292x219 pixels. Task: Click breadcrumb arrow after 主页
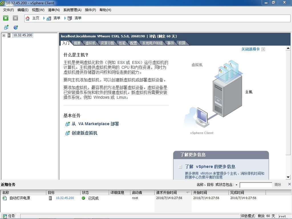click(44, 18)
